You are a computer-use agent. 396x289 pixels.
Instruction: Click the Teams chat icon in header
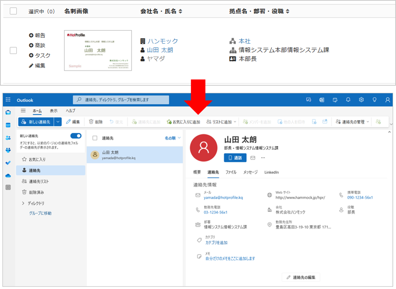coord(309,100)
